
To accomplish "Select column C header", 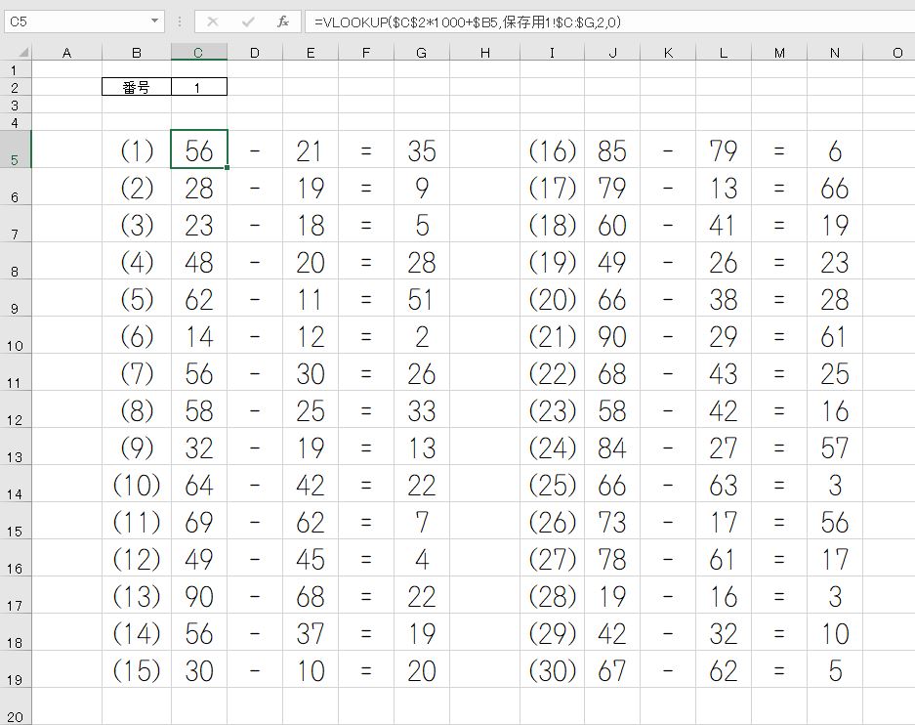I will [x=198, y=53].
